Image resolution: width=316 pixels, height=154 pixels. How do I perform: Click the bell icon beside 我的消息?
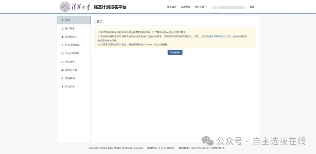coord(62,87)
